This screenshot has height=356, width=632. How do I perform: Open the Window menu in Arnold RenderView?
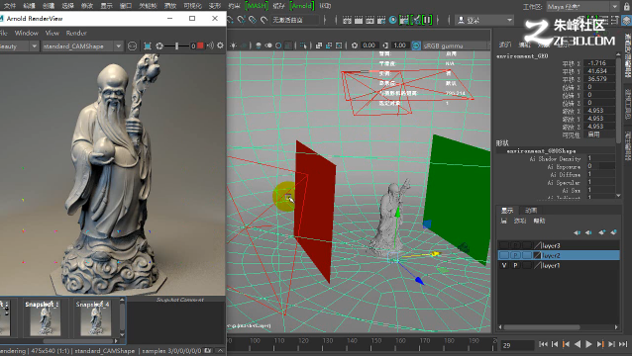pos(26,33)
